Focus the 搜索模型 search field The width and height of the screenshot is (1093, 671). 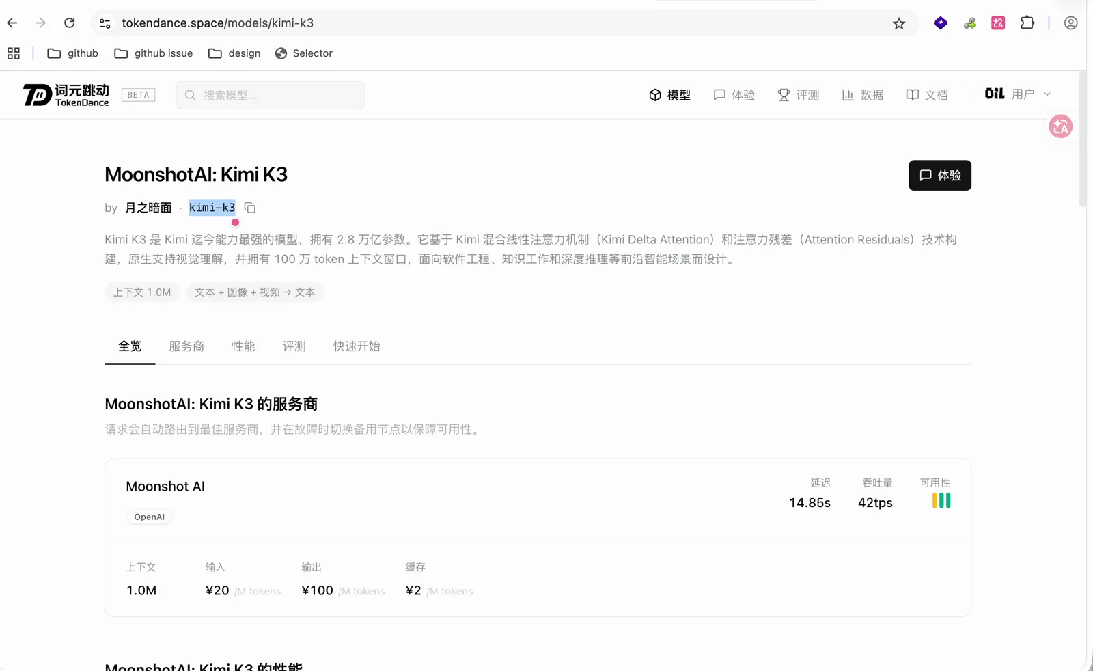[271, 95]
